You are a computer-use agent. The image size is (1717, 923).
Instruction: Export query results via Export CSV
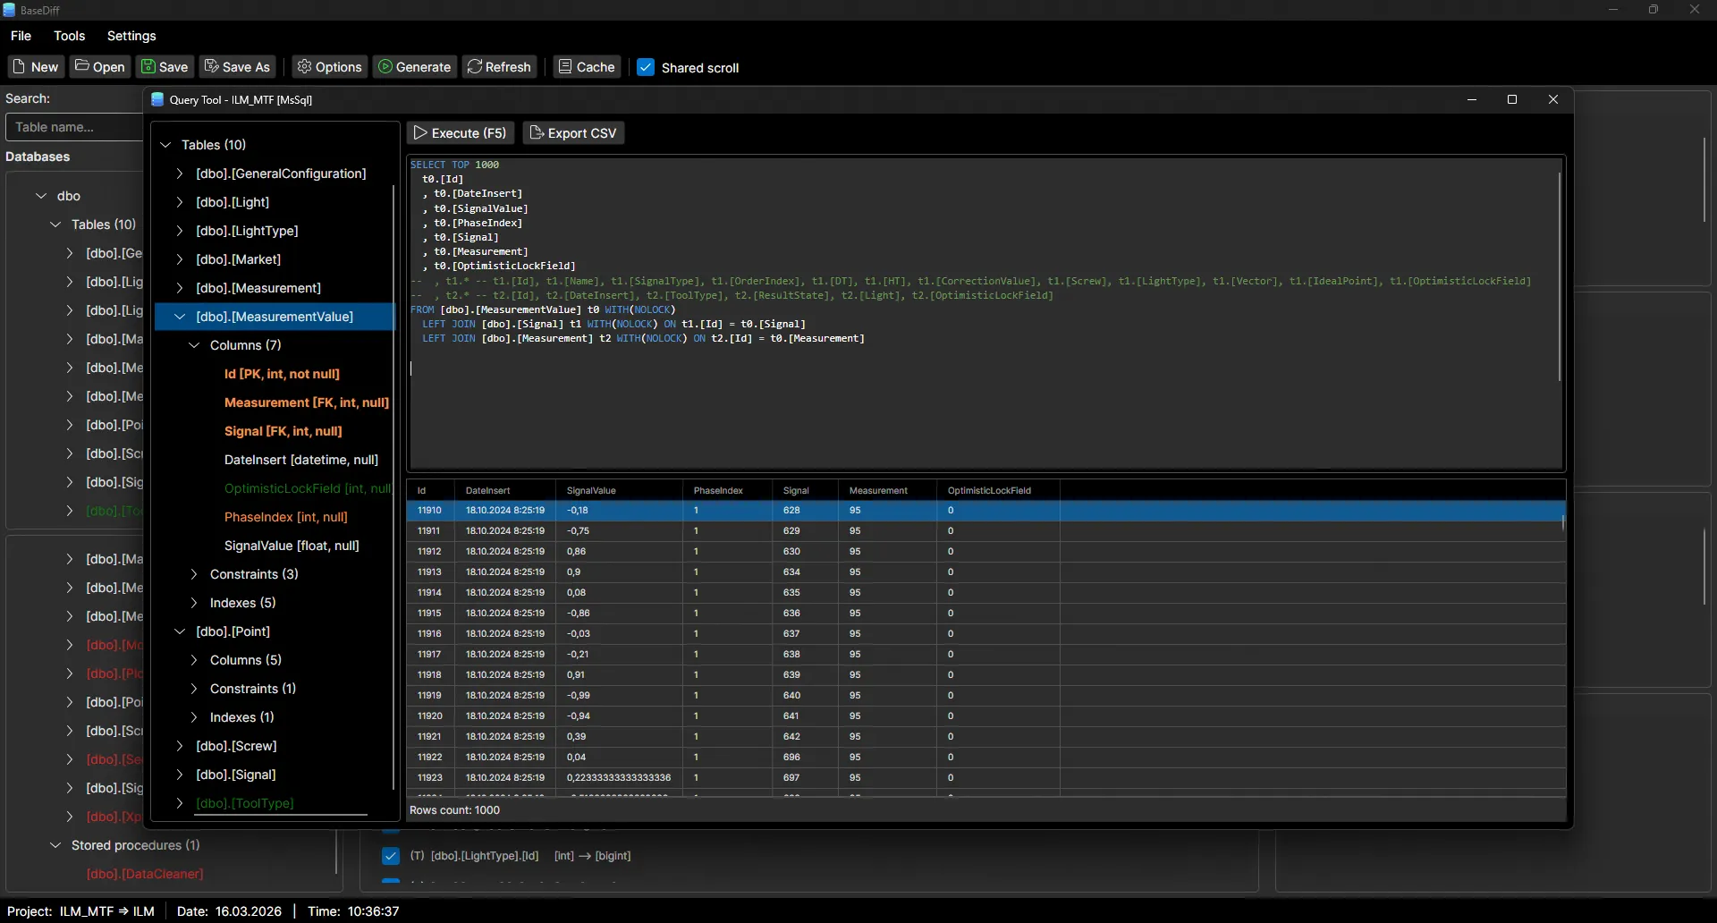tap(573, 132)
